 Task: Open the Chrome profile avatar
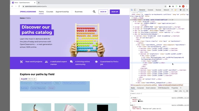click(x=183, y=6)
